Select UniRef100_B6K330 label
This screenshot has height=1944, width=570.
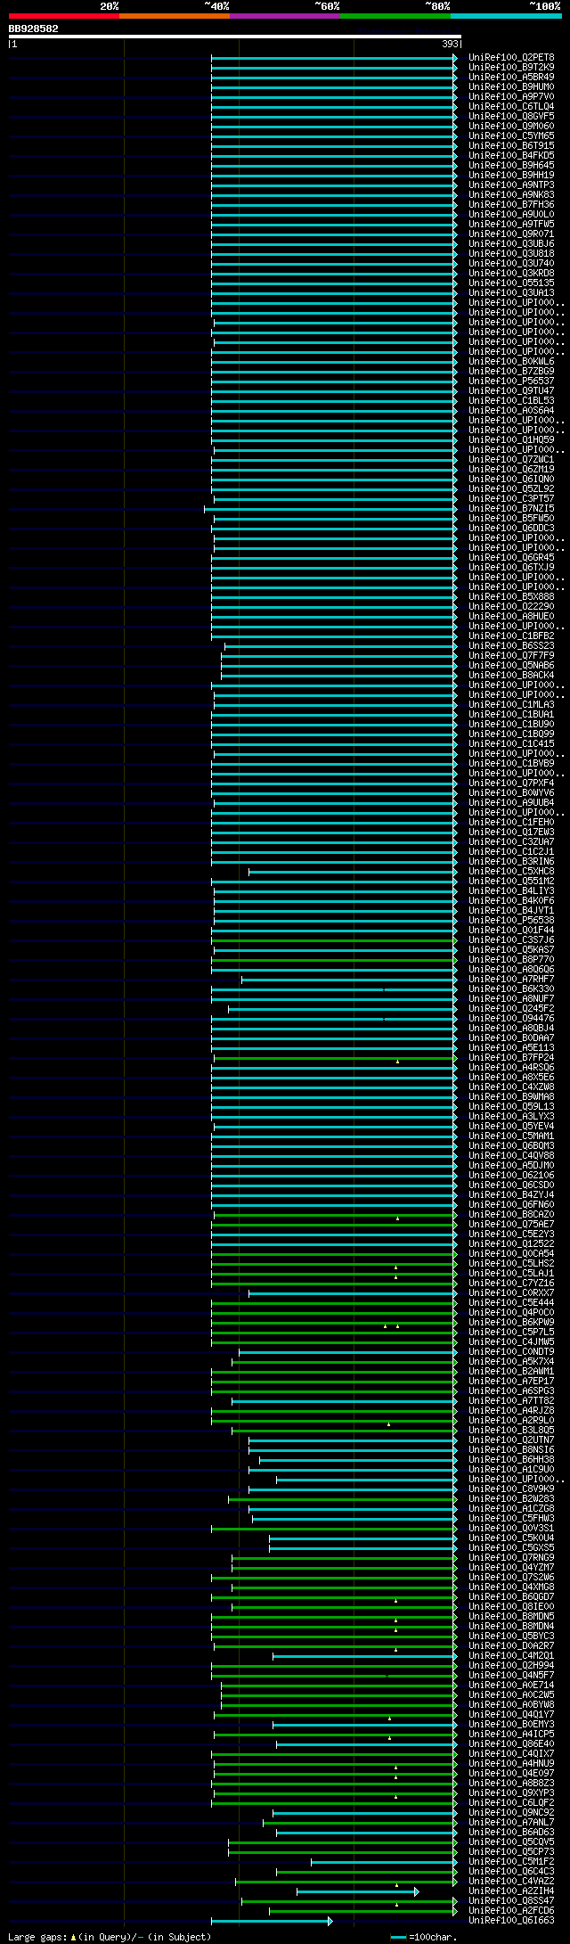click(511, 989)
